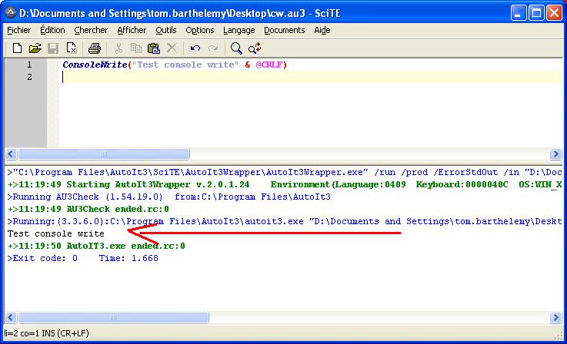Click the "Running:(3.3.6.0)" autoit3.exe line
This screenshot has width=567, height=344.
(x=285, y=221)
